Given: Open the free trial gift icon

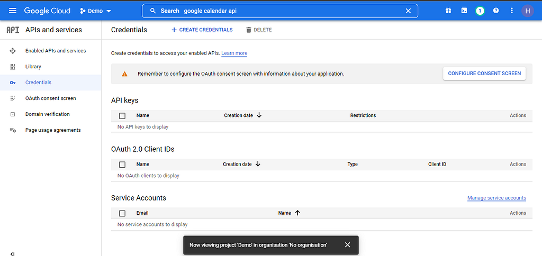Looking at the screenshot, I should 448,11.
